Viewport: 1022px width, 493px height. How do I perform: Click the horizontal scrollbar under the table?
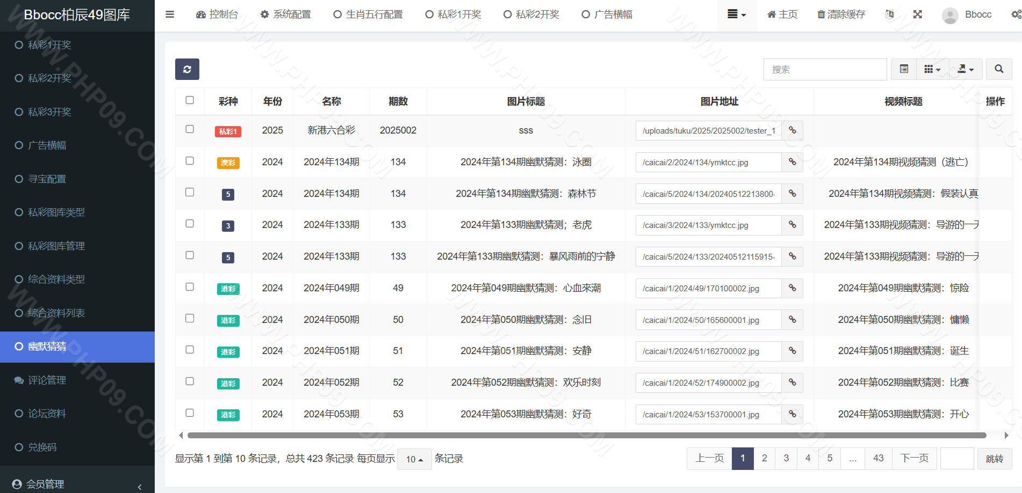(x=587, y=436)
